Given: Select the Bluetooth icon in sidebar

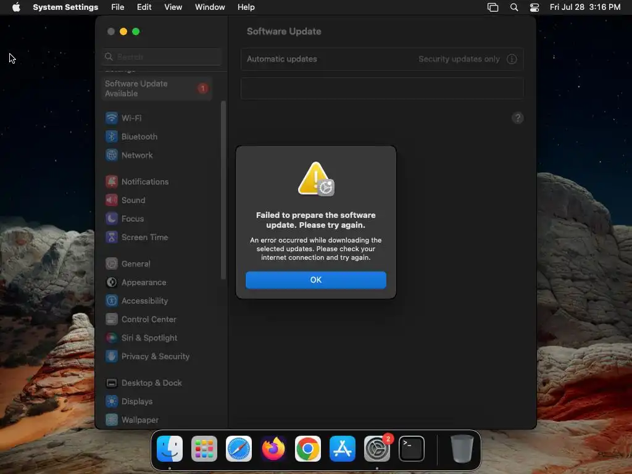Looking at the screenshot, I should tap(112, 136).
